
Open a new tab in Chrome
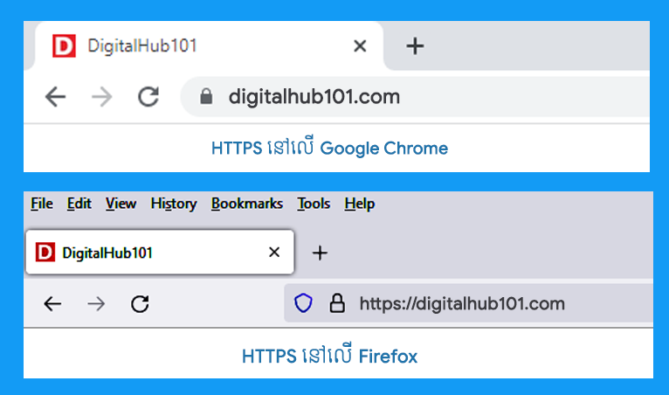coord(415,45)
